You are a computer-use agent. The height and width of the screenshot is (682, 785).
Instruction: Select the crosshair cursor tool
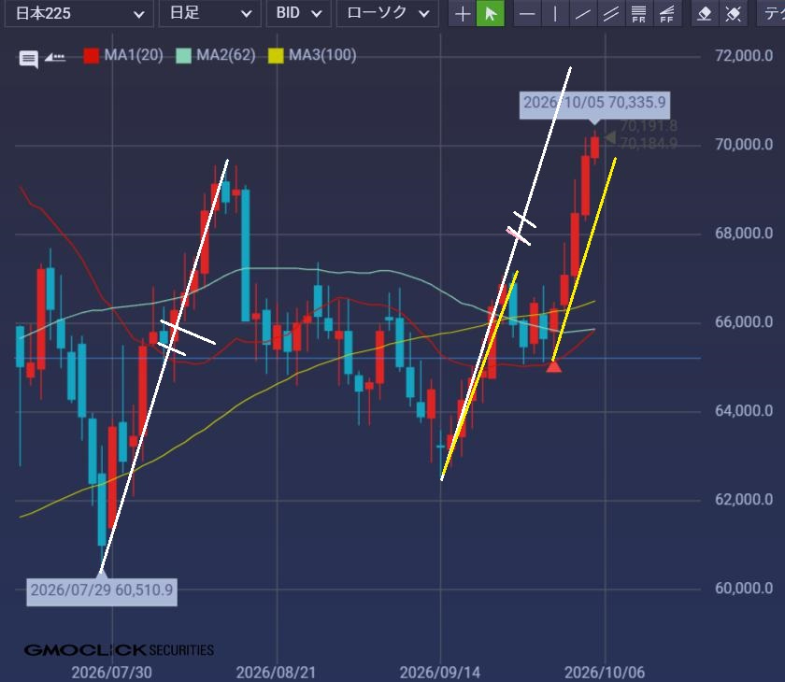click(462, 13)
